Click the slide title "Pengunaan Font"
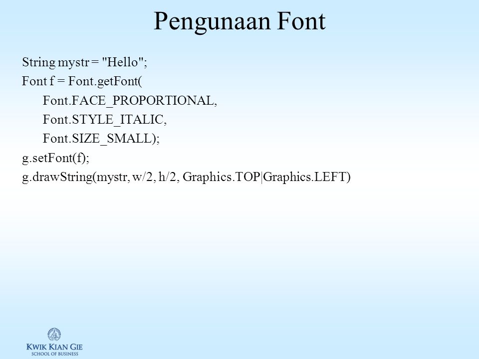Viewport: 479px width, 359px height. (239, 21)
